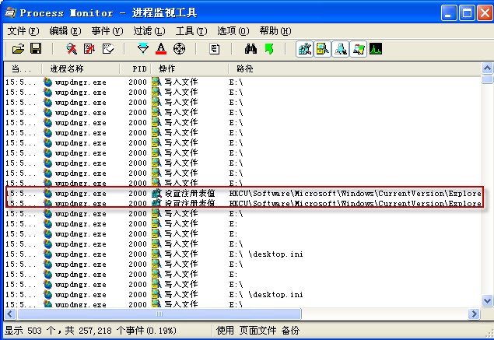Open the 工具(T) menu

[191, 31]
